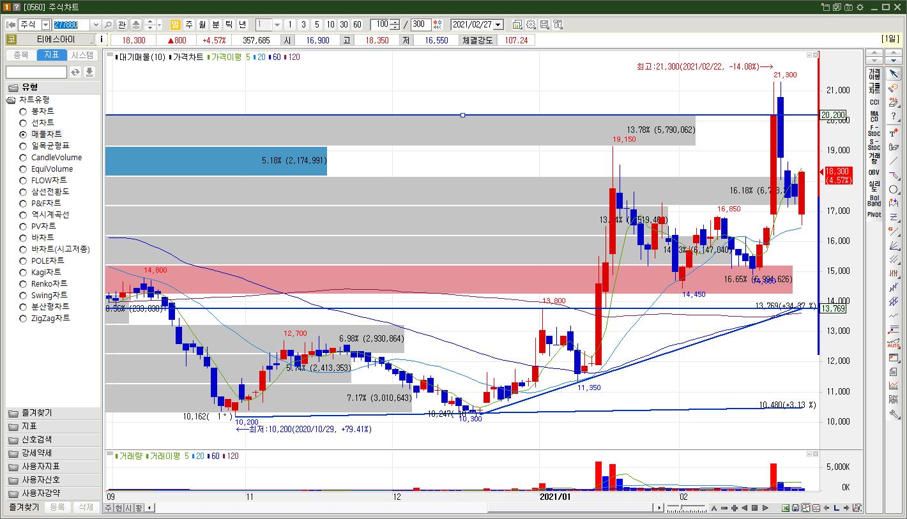This screenshot has height=519, width=907.
Task: Select the arrow pointer drawing tool
Action: [x=894, y=74]
